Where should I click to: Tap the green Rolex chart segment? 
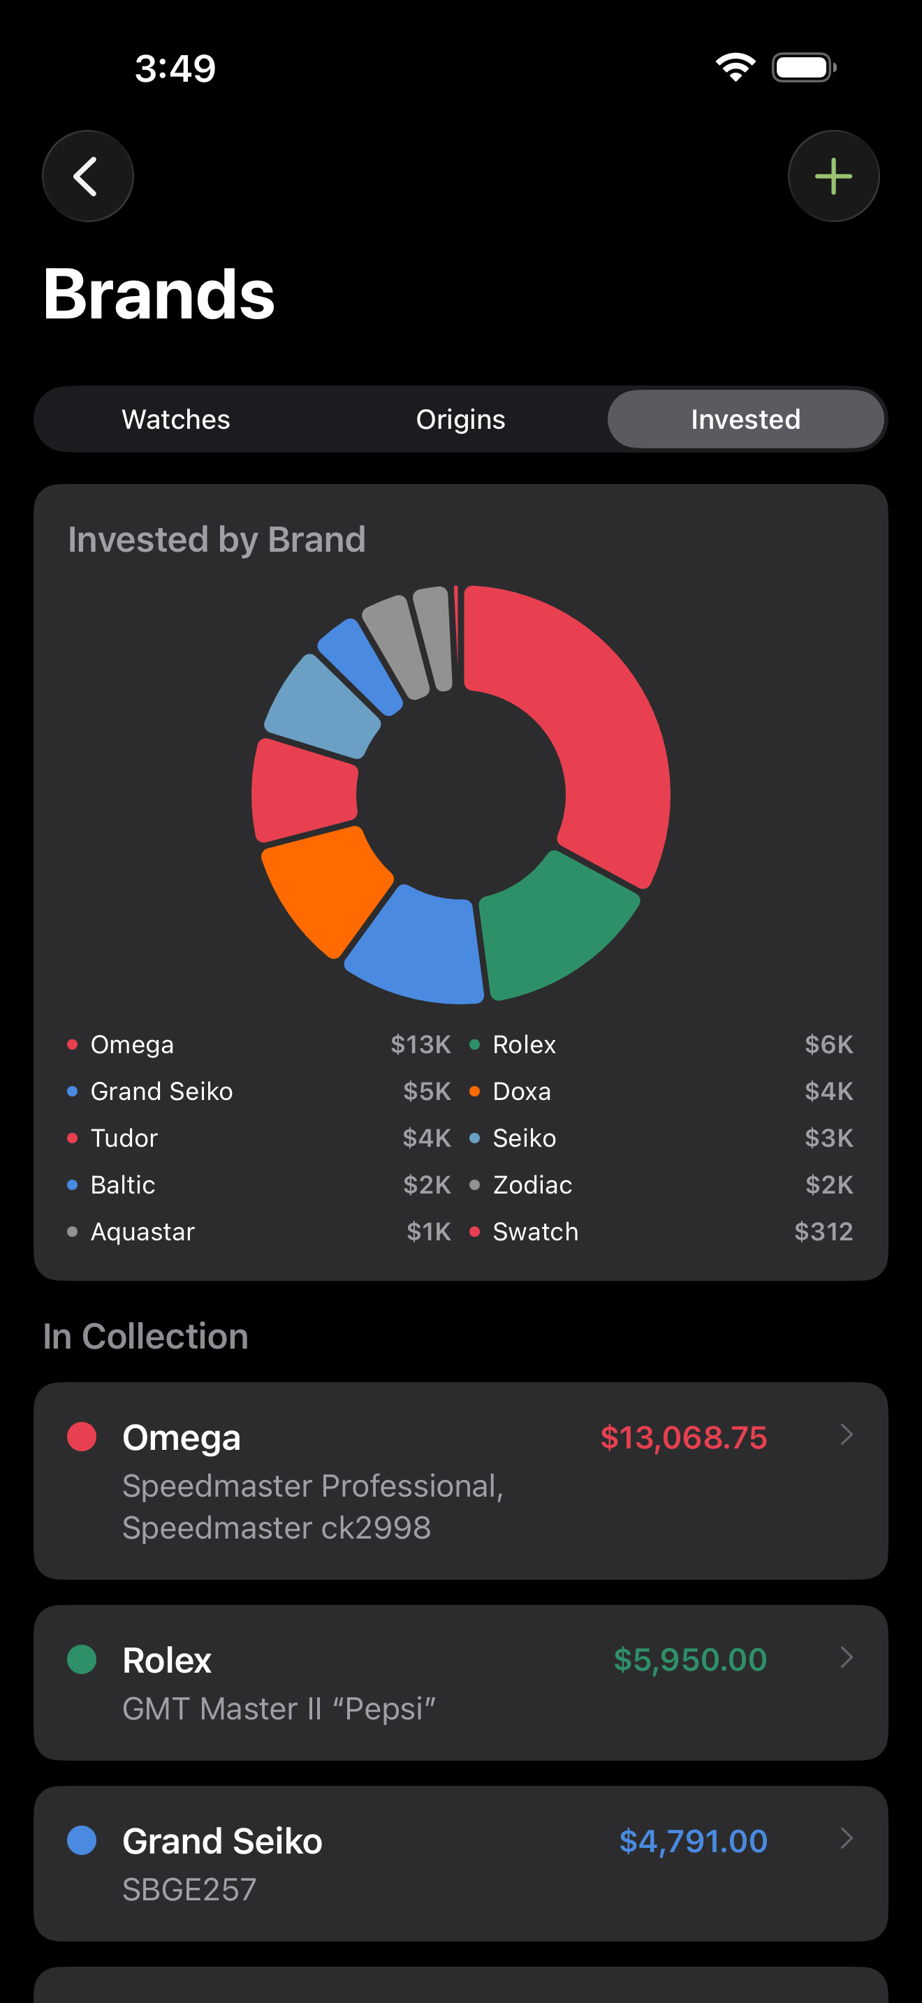(552, 925)
